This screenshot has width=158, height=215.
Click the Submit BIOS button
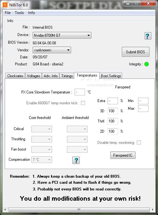135,52
